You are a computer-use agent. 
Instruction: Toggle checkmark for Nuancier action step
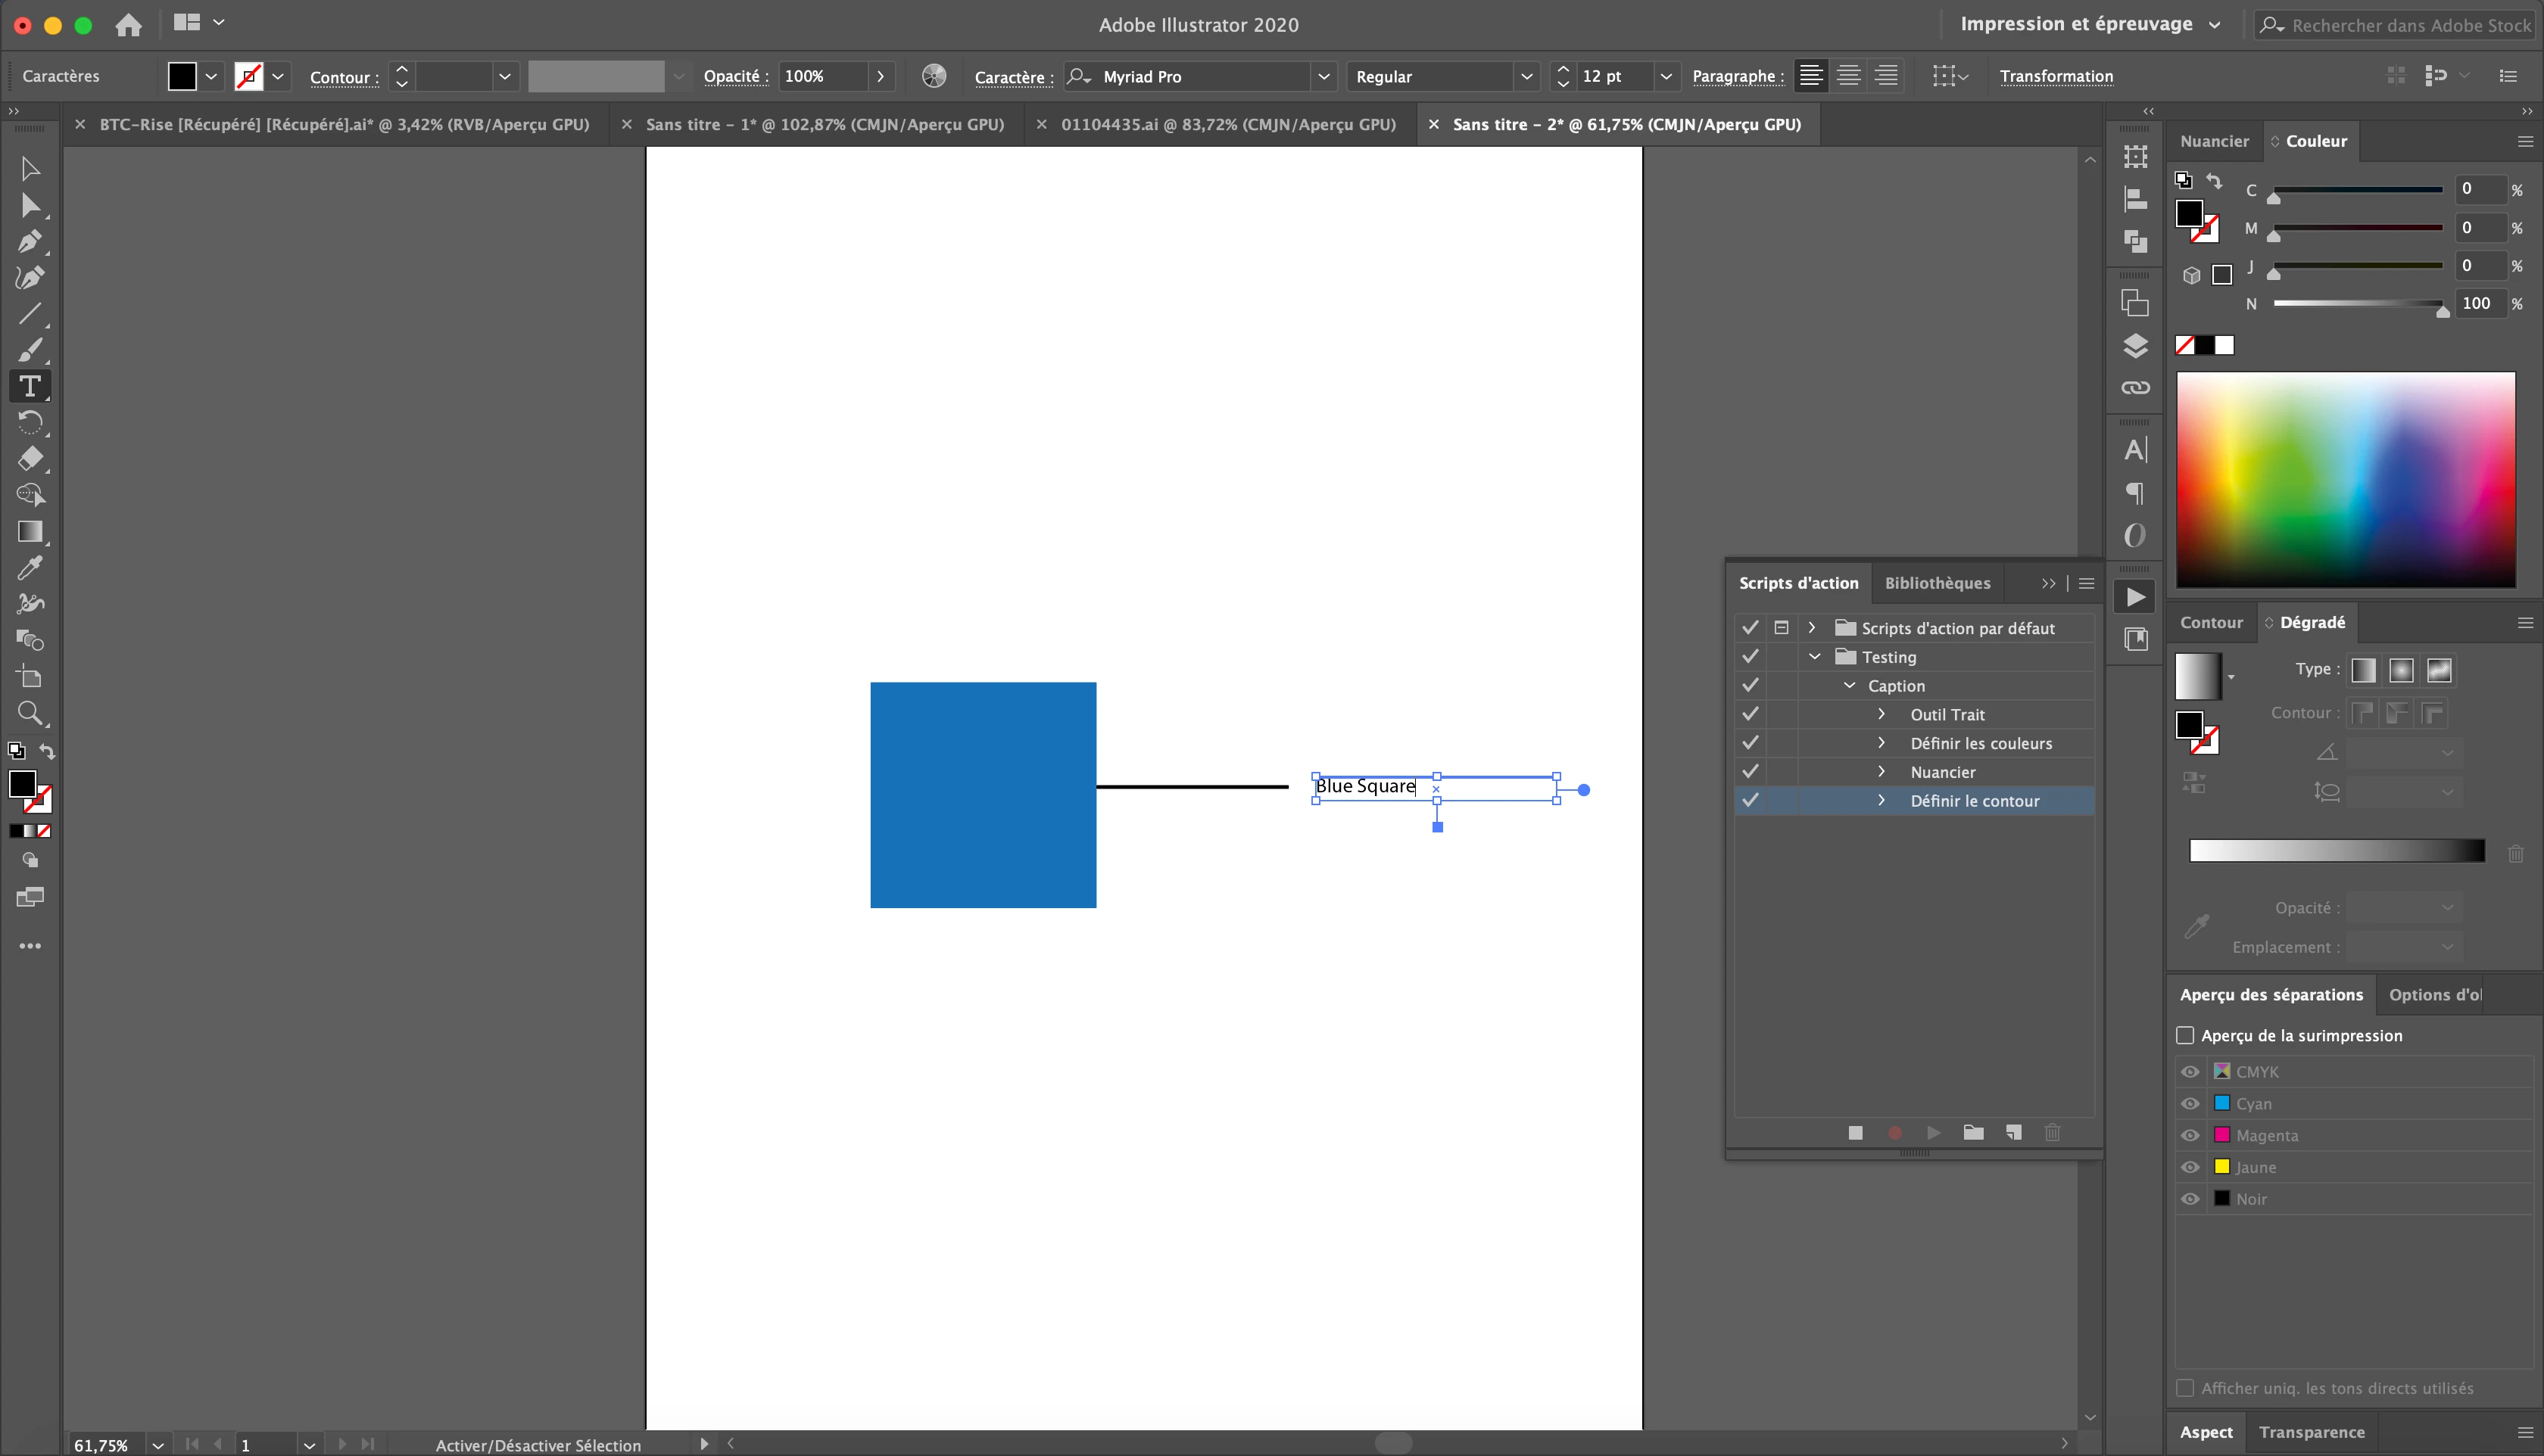tap(1750, 772)
